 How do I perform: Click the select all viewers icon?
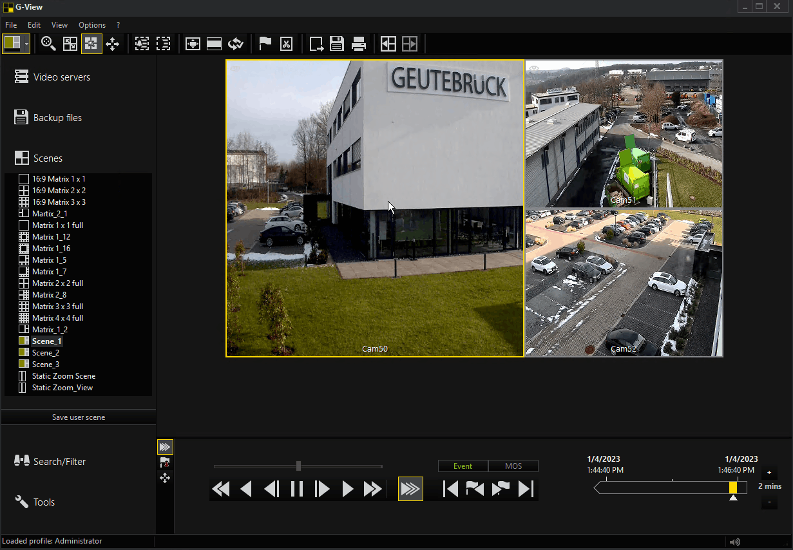(142, 44)
